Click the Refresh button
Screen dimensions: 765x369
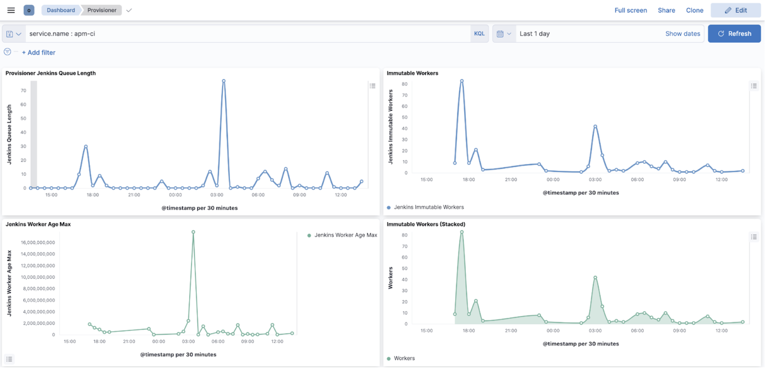pos(734,33)
